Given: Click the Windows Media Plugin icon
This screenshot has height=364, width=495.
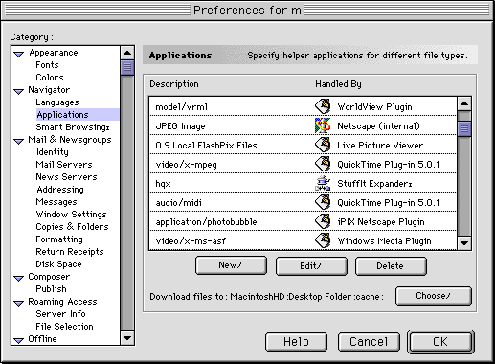Looking at the screenshot, I should [x=323, y=240].
